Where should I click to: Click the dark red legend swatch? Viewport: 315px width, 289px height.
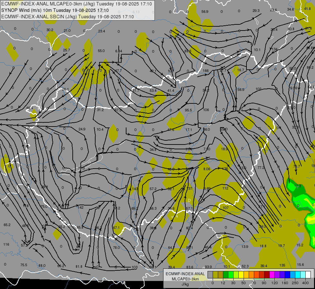(x=267, y=275)
